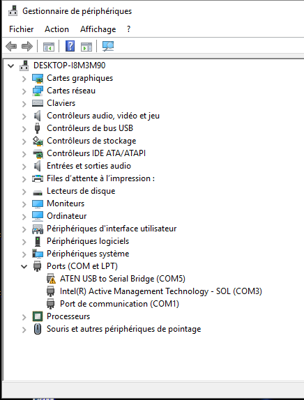Expand the Claviers category
This screenshot has width=304, height=400.
[24, 104]
